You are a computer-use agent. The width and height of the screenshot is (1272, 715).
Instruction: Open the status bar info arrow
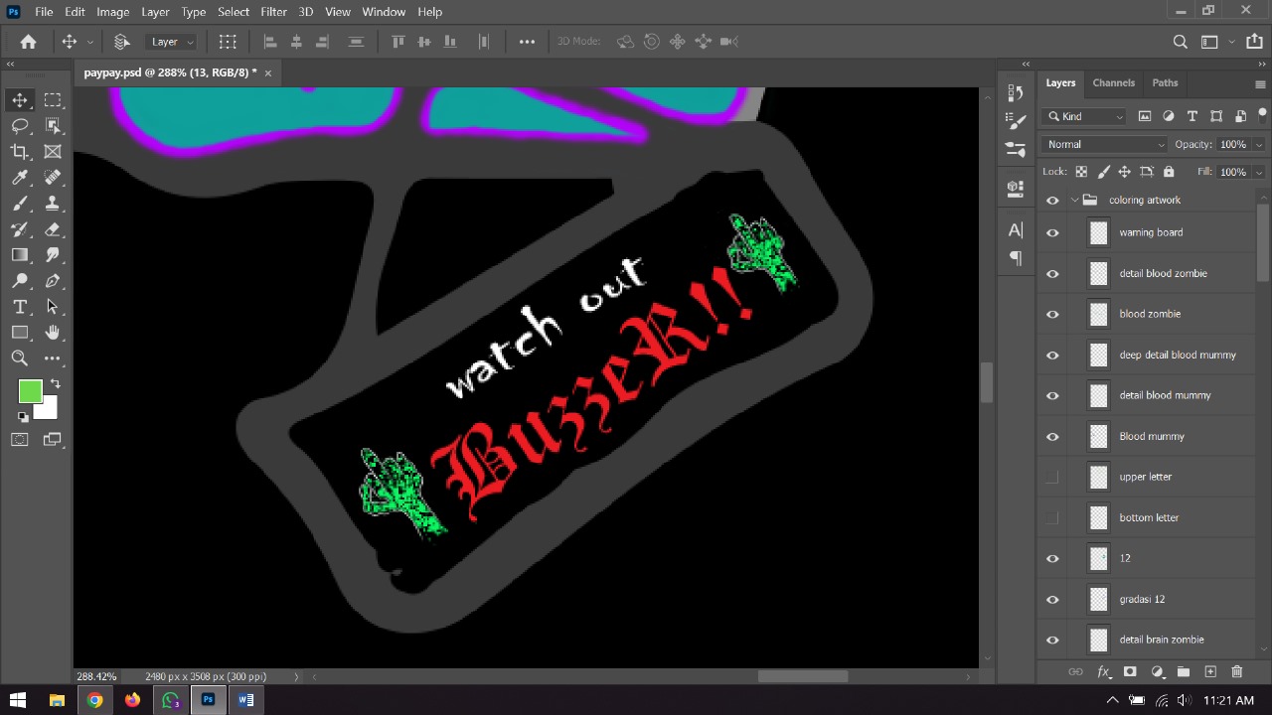tap(295, 677)
